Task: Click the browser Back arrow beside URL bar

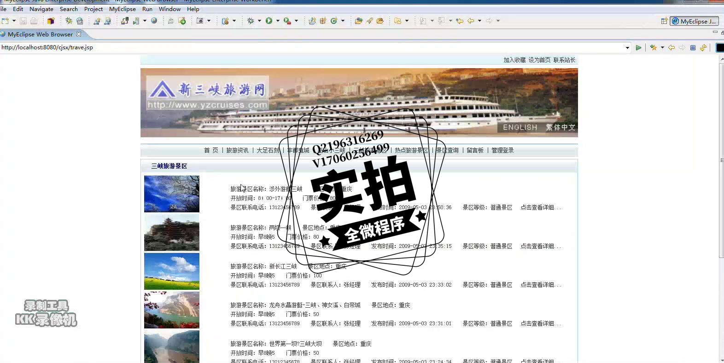Action: (x=671, y=47)
